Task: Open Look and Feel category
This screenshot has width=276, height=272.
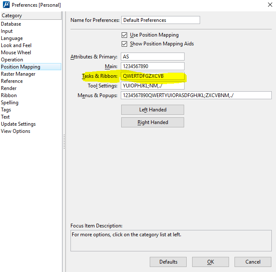Action: tap(16, 45)
